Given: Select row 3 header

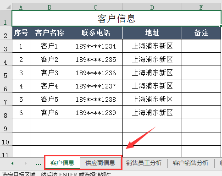Looking at the screenshot, I should point(6,46).
